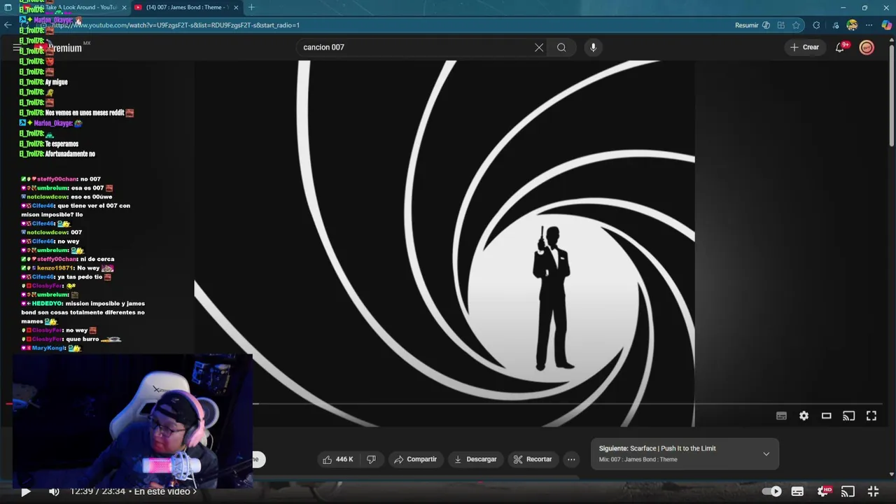Click Compartir share button
Image resolution: width=896 pixels, height=504 pixels.
(x=415, y=459)
